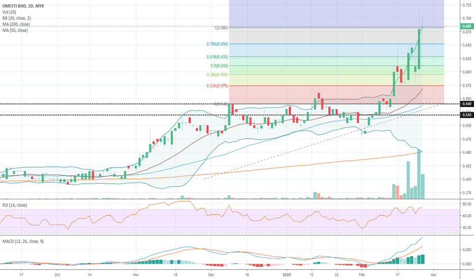This screenshot has width=474, height=279.
Task: Click 0.725 on the price axis
Action: tap(467, 5)
